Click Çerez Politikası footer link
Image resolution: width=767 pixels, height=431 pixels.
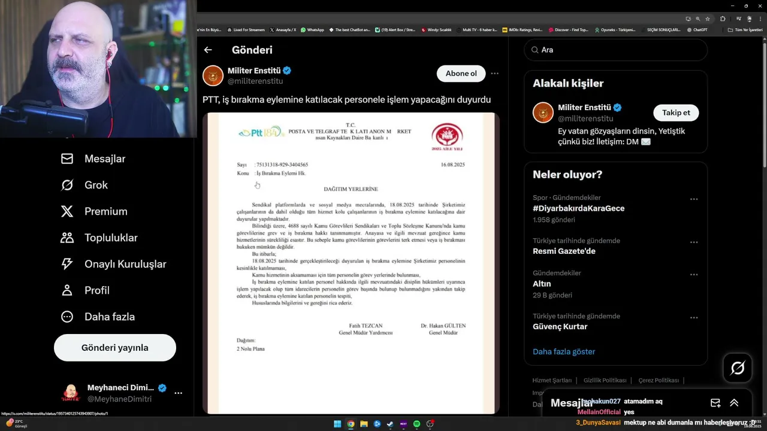coord(659,381)
